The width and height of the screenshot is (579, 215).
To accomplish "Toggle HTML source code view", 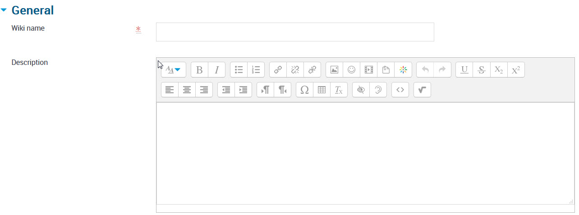I will click(400, 90).
